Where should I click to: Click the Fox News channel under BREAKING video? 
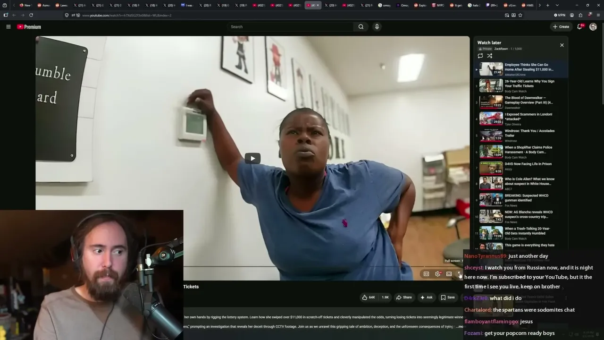pyautogui.click(x=511, y=205)
